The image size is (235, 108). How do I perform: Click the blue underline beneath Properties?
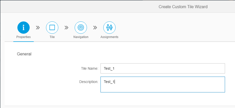pos(24,42)
